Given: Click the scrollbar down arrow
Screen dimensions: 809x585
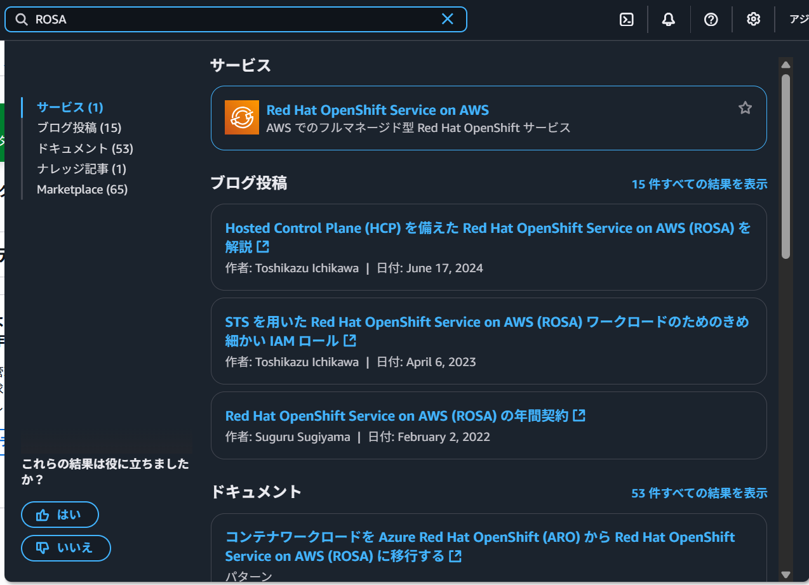Looking at the screenshot, I should [786, 575].
